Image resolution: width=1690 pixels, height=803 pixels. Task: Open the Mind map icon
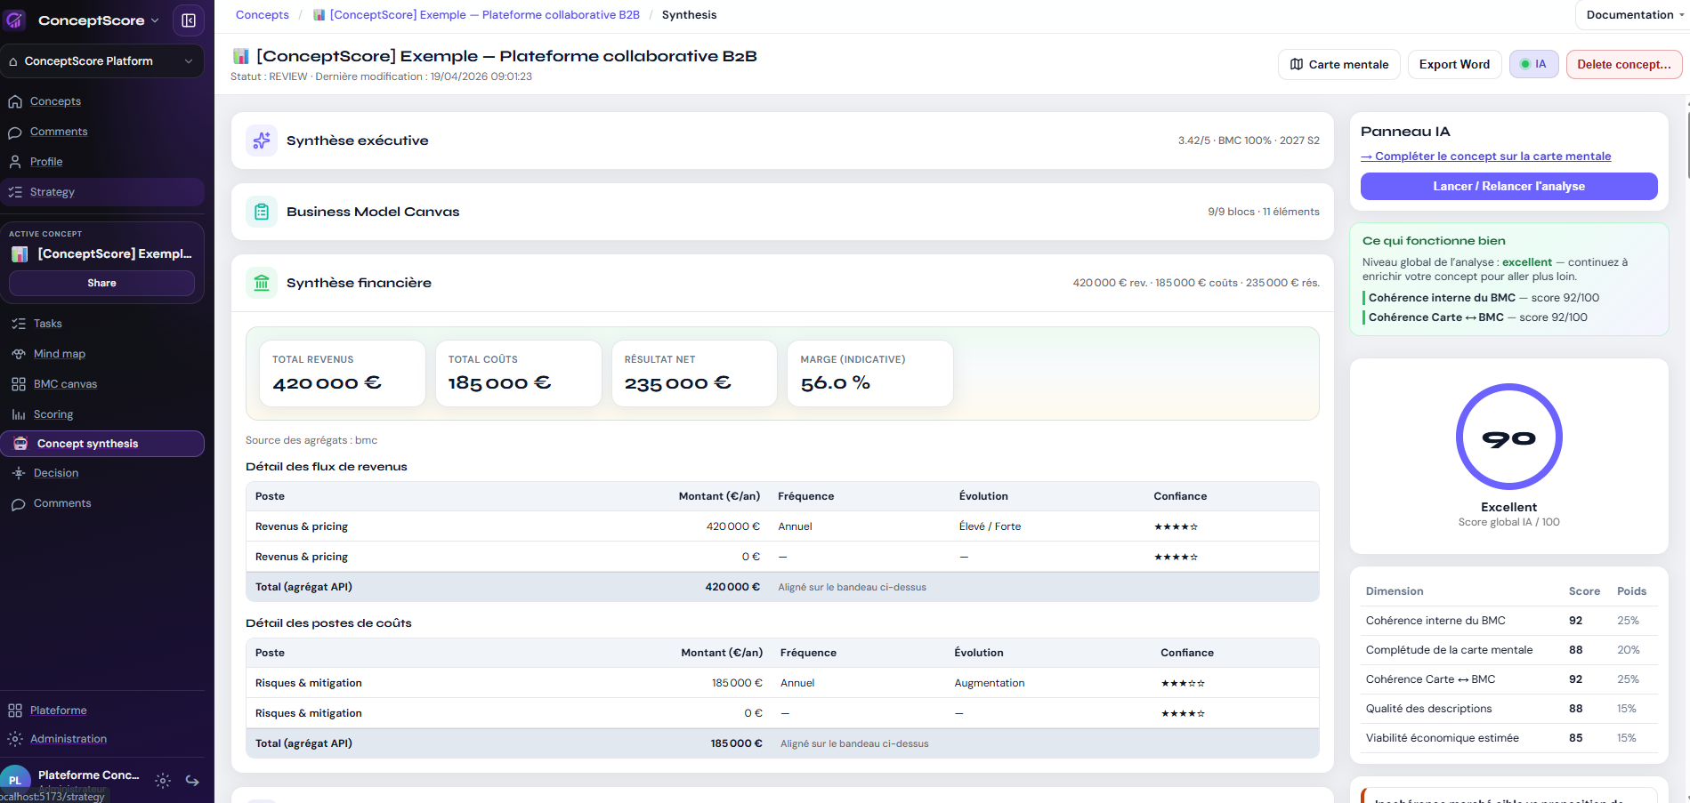19,354
